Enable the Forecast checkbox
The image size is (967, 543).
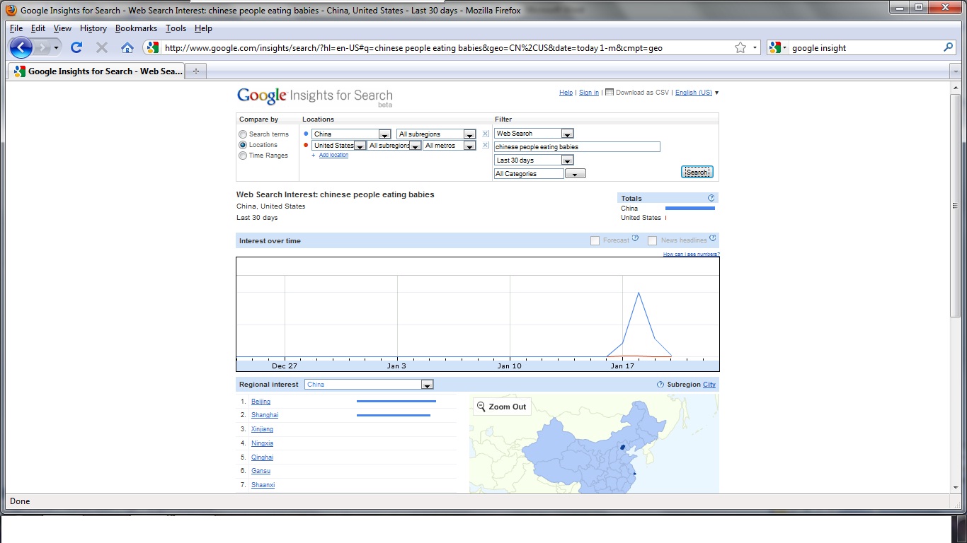[x=595, y=241]
